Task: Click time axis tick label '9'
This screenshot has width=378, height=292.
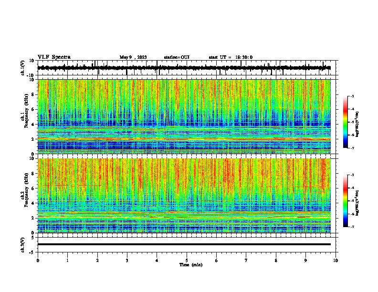Action: (x=305, y=261)
